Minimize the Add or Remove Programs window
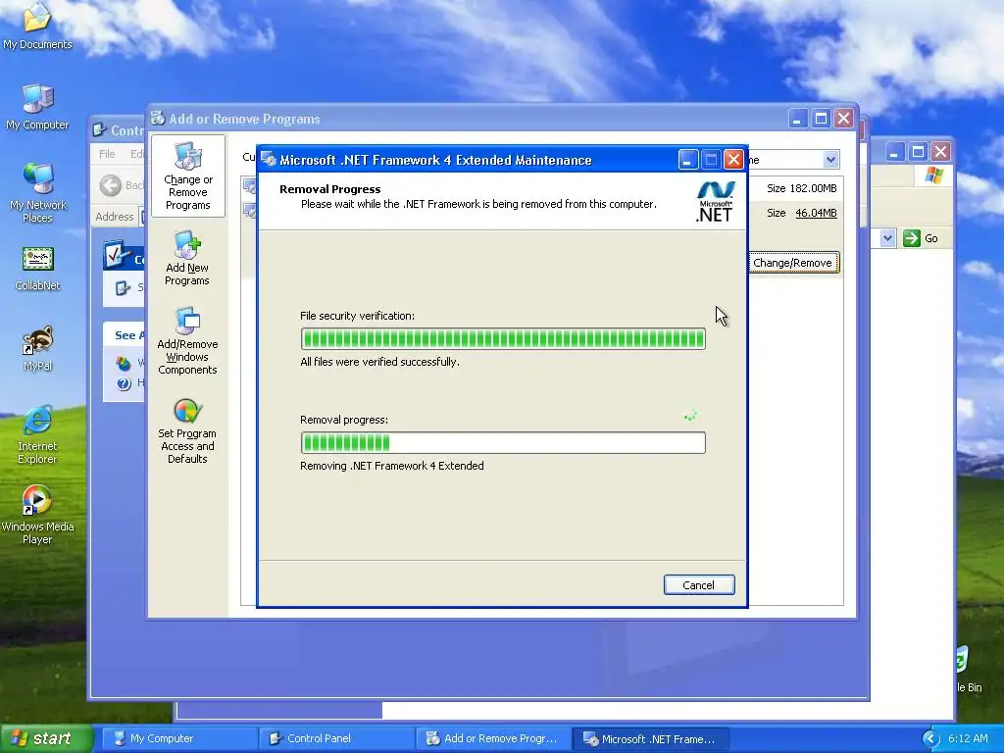Image resolution: width=1004 pixels, height=753 pixels. point(798,119)
